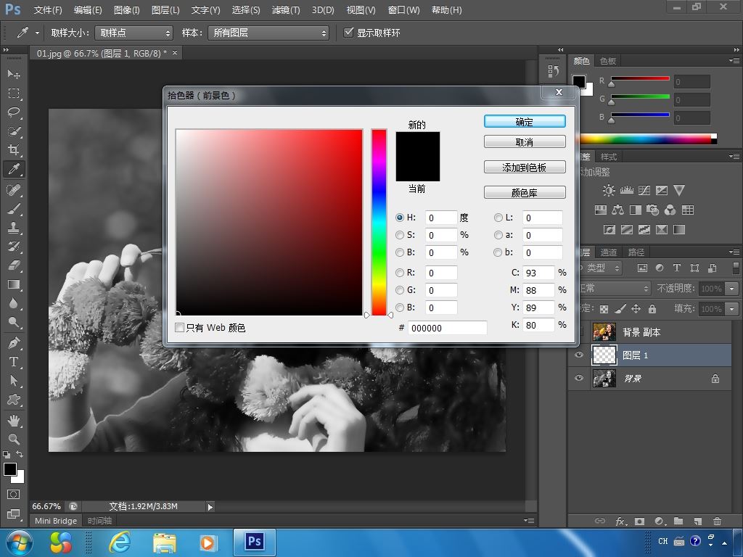The height and width of the screenshot is (557, 743).
Task: Click the Levels adjustment icon
Action: tap(626, 191)
